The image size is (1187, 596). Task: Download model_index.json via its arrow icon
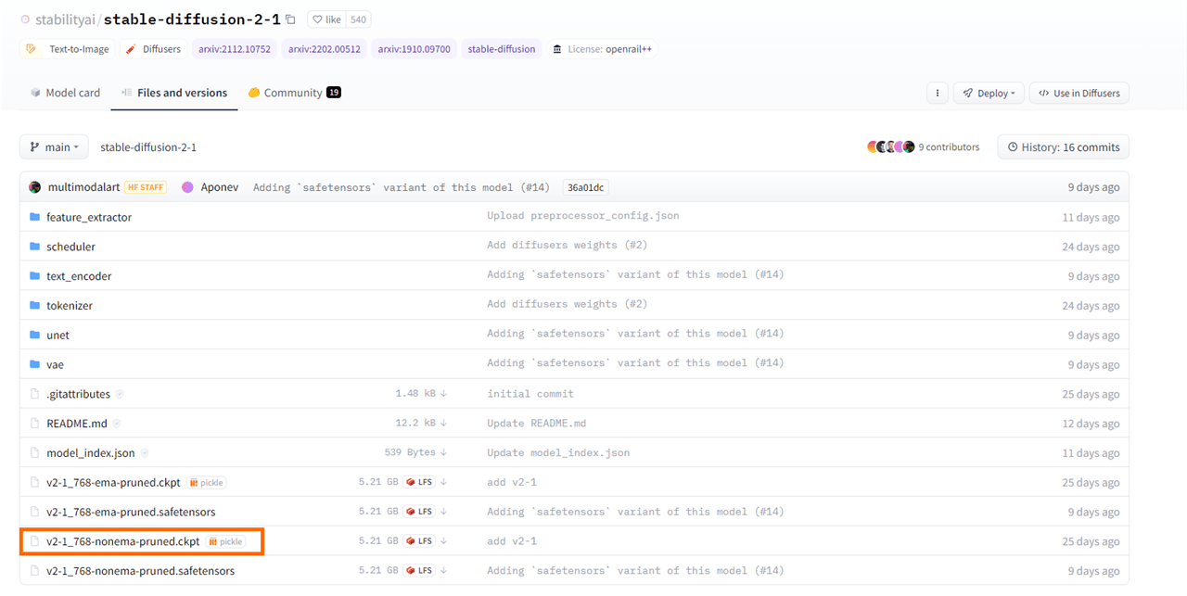tap(444, 453)
